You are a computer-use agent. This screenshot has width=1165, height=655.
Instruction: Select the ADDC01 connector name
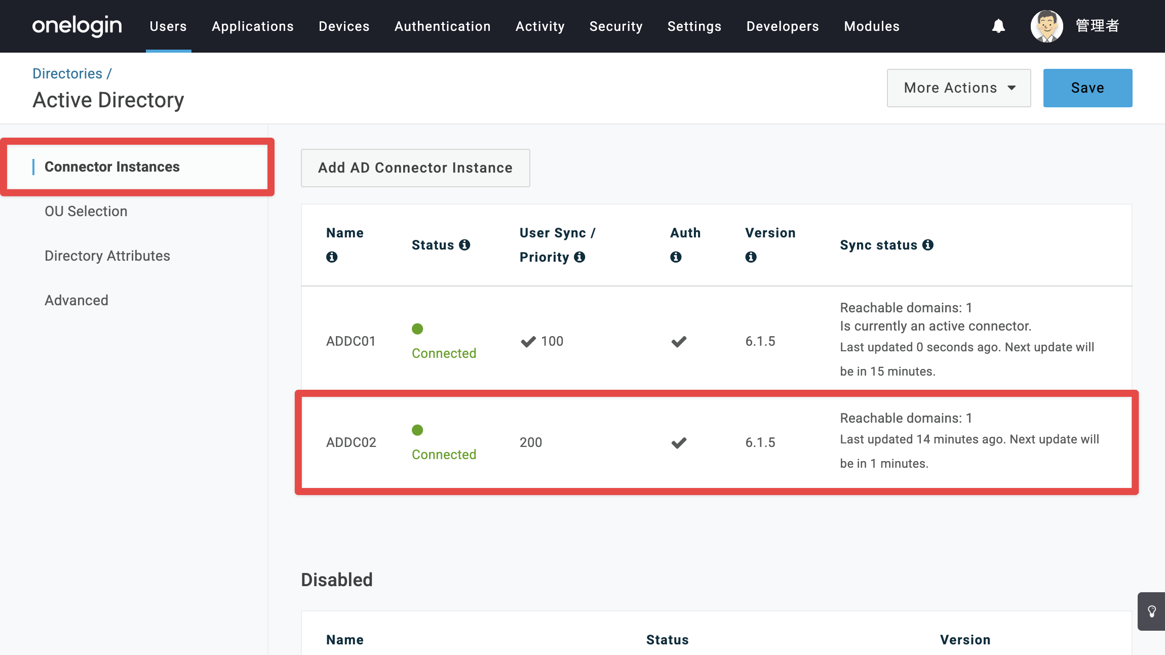tap(351, 342)
